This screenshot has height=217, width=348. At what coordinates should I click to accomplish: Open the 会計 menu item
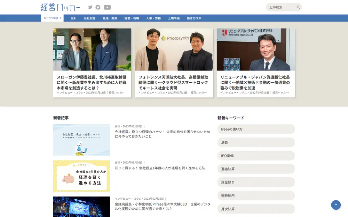(74, 18)
